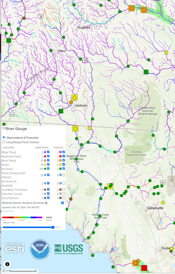Enable Flood Category Not Defined forecast checkbox
This screenshot has width=175, height=274.
pyautogui.click(x=64, y=175)
